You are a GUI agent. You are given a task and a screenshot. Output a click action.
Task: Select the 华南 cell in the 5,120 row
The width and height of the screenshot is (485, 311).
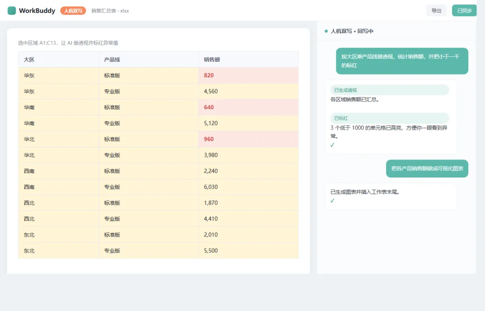click(58, 123)
